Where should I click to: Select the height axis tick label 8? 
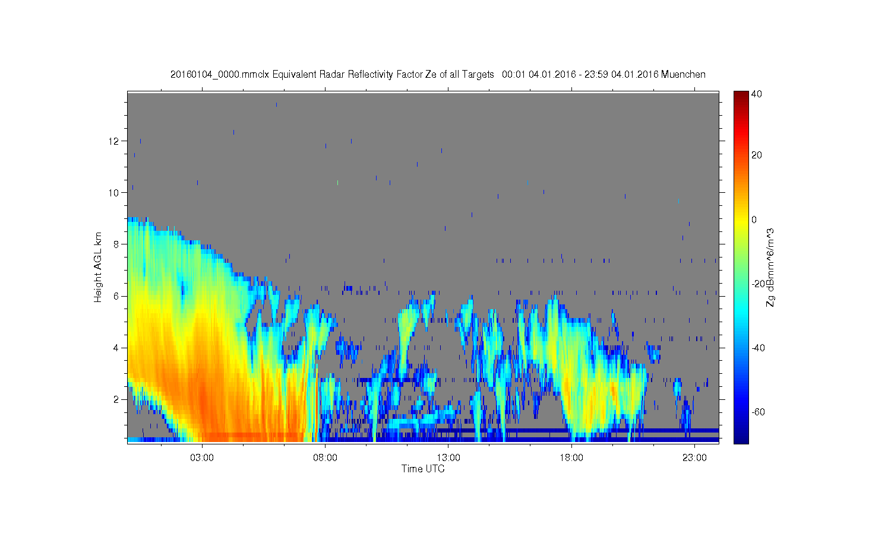click(117, 244)
